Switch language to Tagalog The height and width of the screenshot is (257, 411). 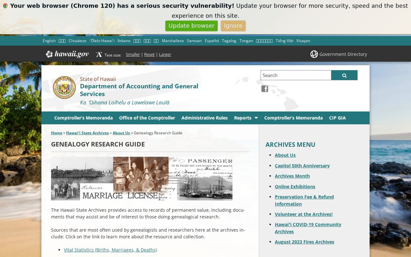[229, 40]
